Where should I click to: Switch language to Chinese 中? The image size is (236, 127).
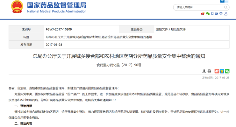(222, 1)
